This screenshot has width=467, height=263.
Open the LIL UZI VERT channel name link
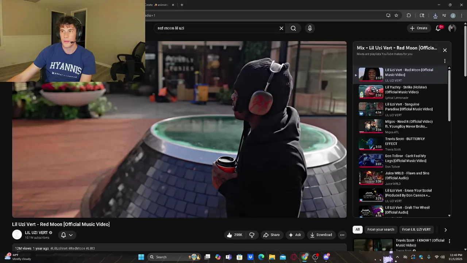[x=36, y=233]
